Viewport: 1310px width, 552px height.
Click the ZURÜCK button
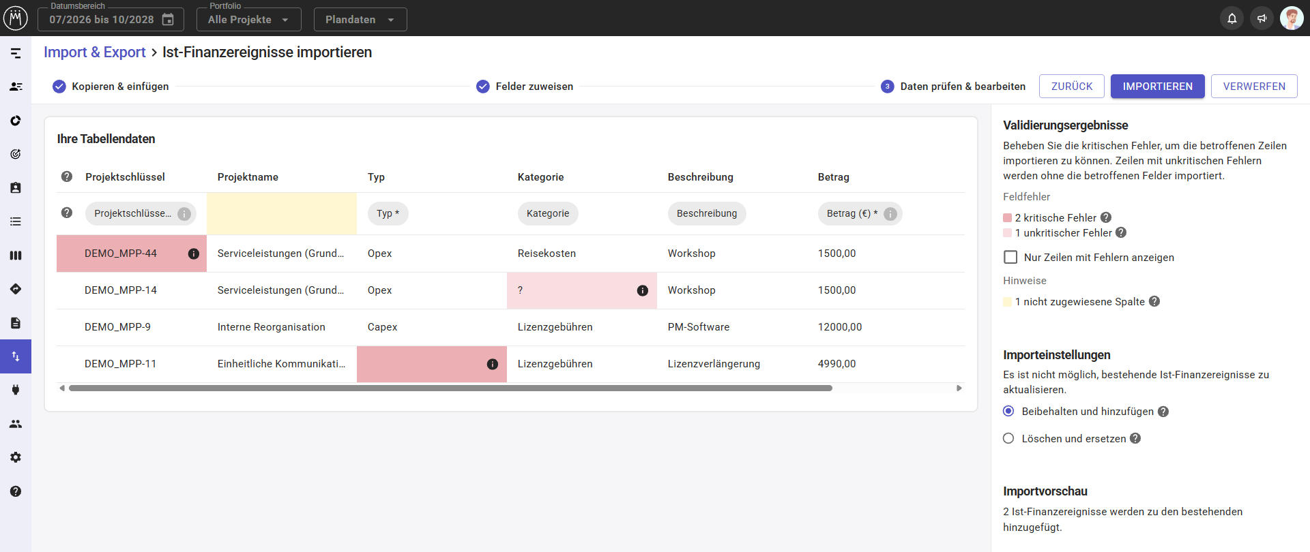(1072, 87)
